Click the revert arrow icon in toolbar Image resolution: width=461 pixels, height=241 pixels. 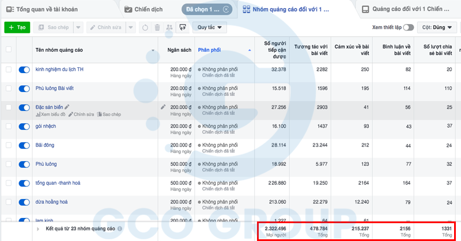[x=144, y=27]
